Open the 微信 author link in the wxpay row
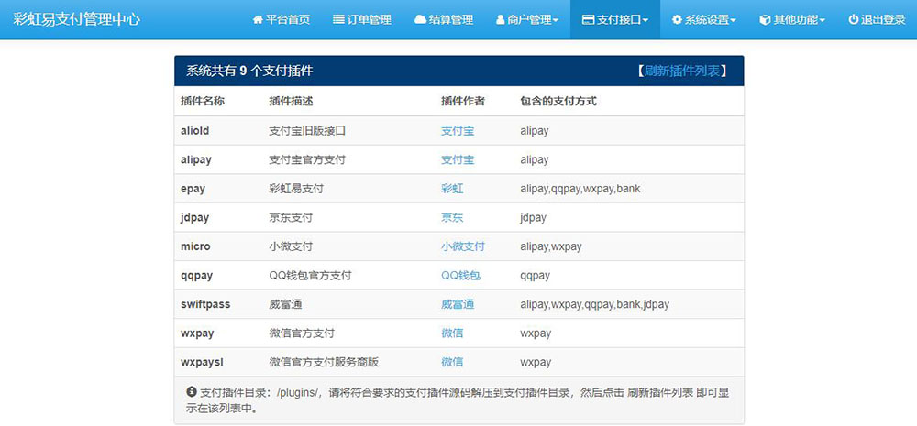The width and height of the screenshot is (917, 426). click(x=452, y=333)
